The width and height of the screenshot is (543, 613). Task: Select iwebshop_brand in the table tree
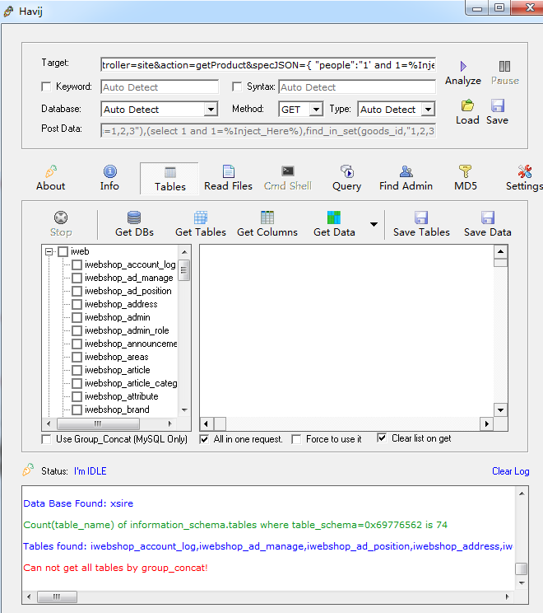tap(117, 409)
